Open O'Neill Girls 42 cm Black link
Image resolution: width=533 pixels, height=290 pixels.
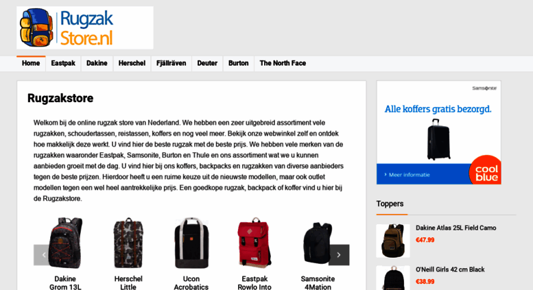coord(450,269)
